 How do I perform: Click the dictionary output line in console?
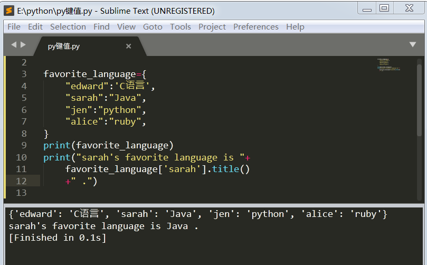pos(198,214)
